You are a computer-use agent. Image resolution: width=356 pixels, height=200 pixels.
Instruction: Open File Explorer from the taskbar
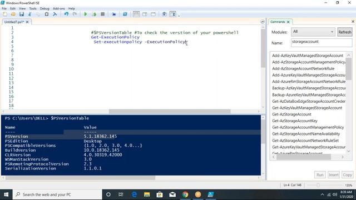(147, 194)
